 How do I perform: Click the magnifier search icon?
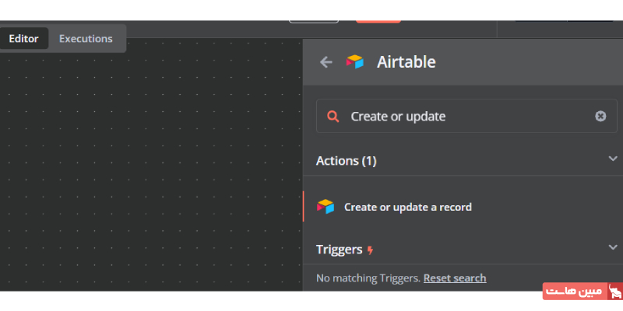point(333,116)
